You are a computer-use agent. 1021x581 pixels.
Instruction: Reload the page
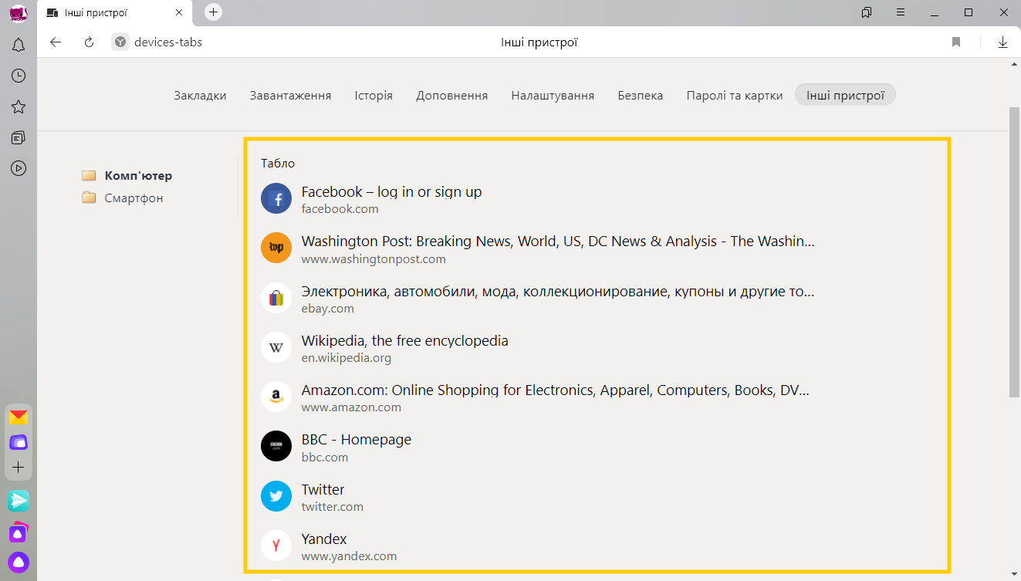click(89, 42)
